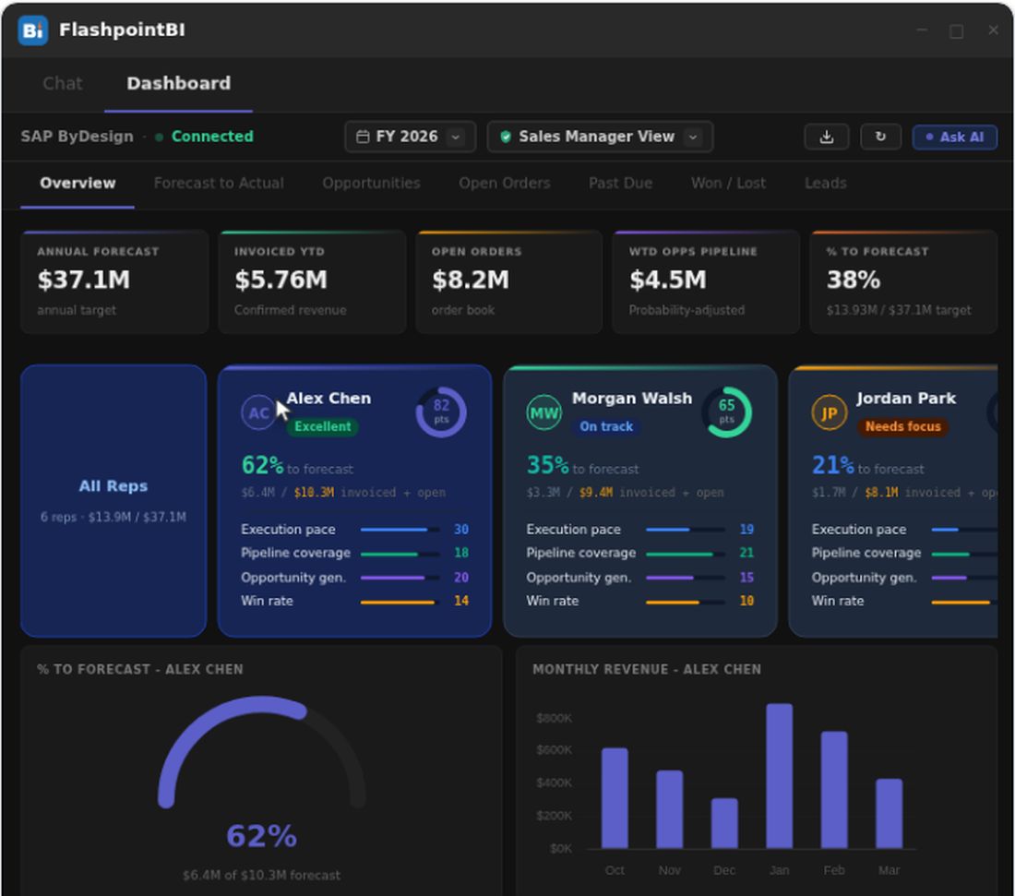The image size is (1015, 896).
Task: Click Morgan Walsh's Opportunity gen. bar
Action: [685, 578]
